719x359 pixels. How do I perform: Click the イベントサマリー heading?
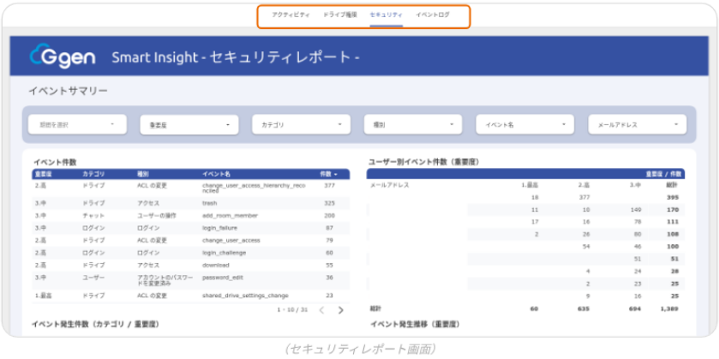click(68, 91)
